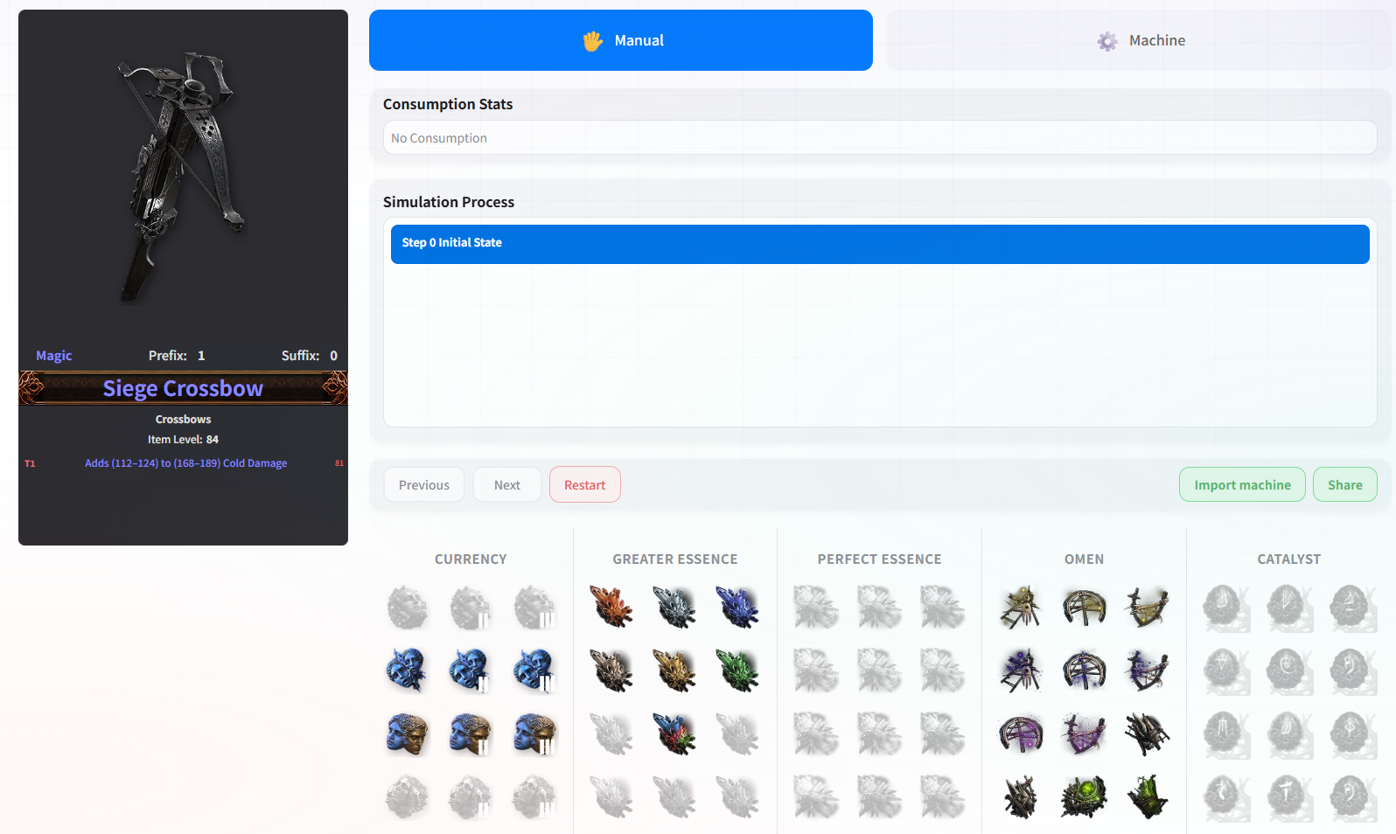Click the GREATER ESSENCE section header

click(675, 559)
